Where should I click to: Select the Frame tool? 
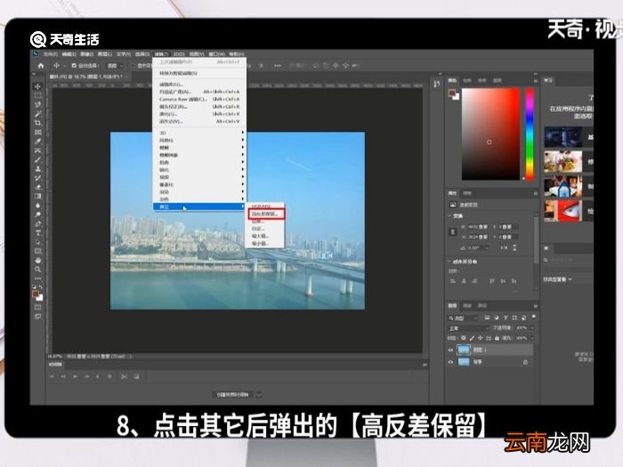pos(37,133)
